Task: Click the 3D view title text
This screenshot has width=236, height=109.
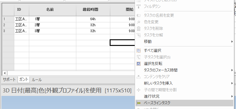Action: coord(67,90)
